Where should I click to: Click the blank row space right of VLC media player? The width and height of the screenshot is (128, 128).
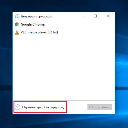point(86,32)
